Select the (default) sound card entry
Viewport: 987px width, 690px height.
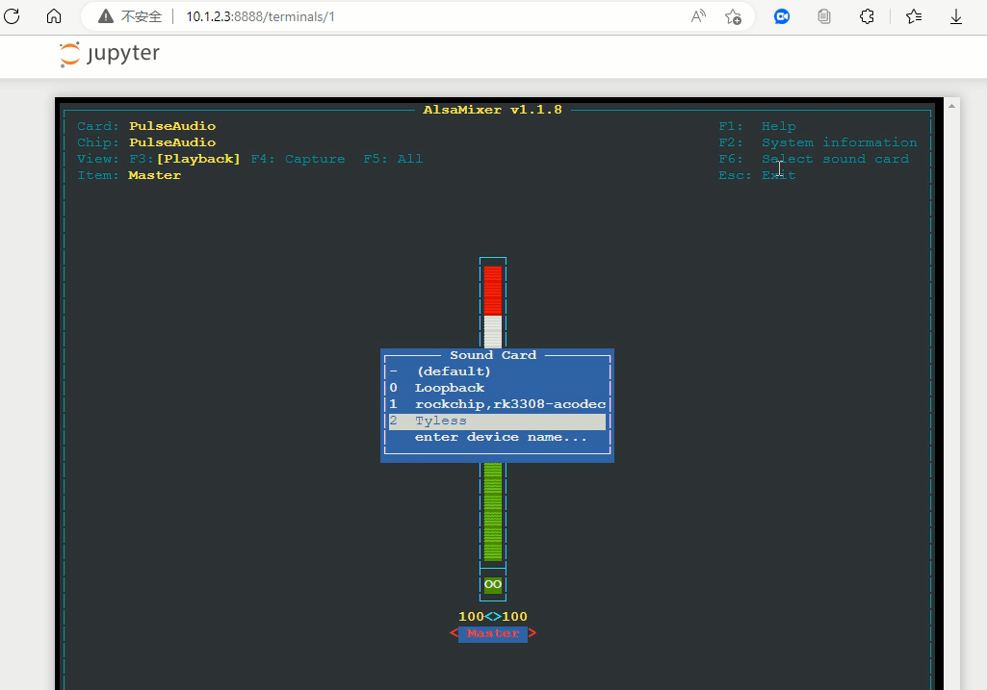coord(497,371)
